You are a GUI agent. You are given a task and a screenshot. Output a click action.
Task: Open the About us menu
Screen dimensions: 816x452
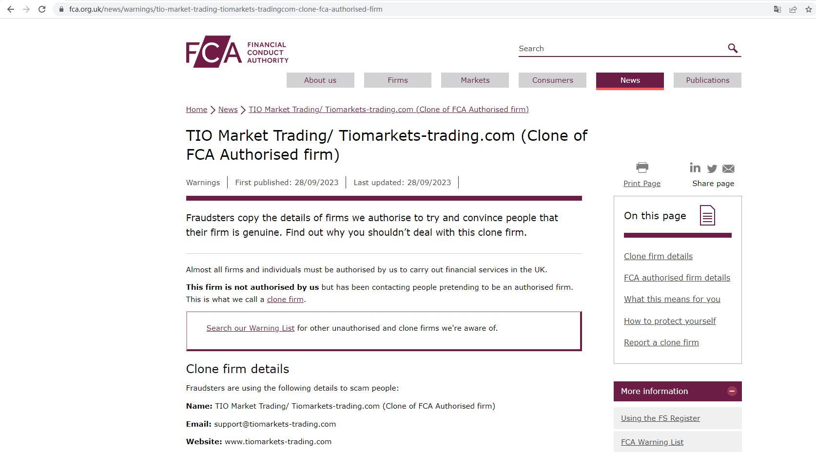click(320, 80)
